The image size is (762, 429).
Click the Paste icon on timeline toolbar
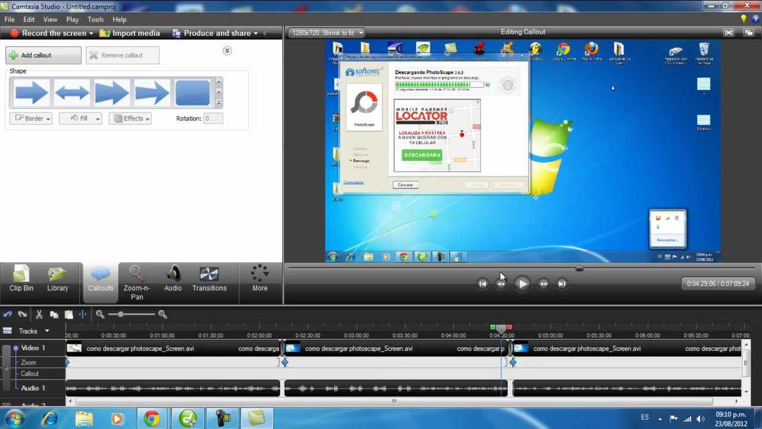tap(68, 314)
